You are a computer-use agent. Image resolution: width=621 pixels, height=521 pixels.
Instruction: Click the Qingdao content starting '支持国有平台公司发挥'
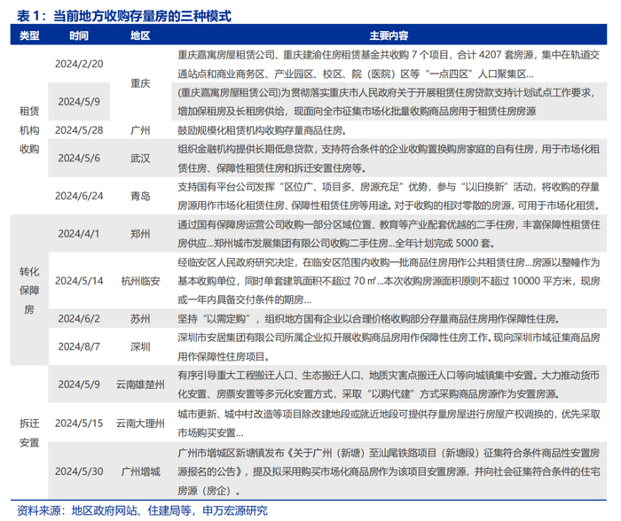tap(389, 196)
